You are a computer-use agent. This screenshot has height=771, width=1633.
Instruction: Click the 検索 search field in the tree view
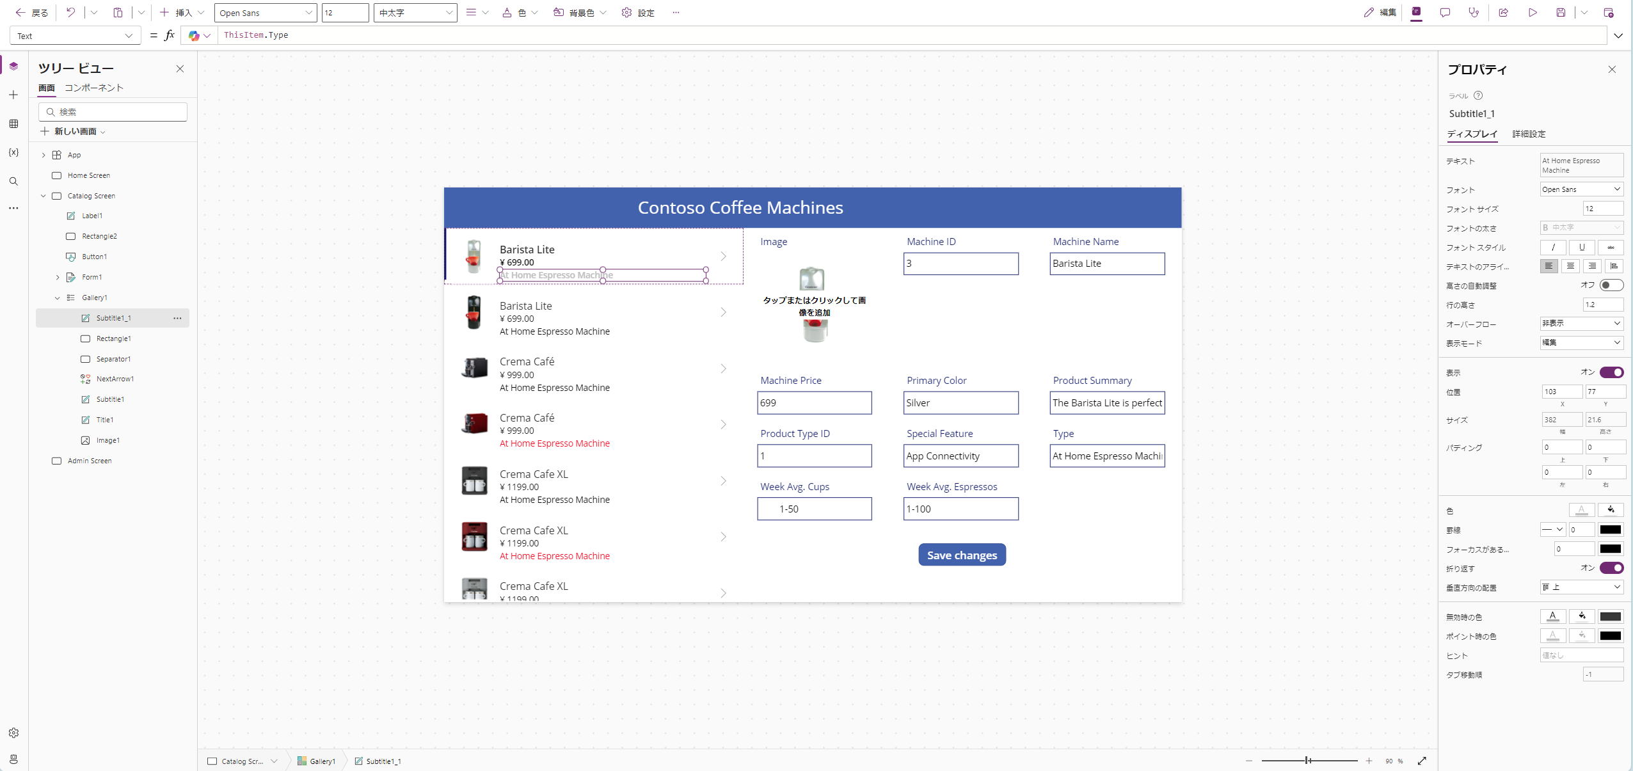pyautogui.click(x=113, y=112)
